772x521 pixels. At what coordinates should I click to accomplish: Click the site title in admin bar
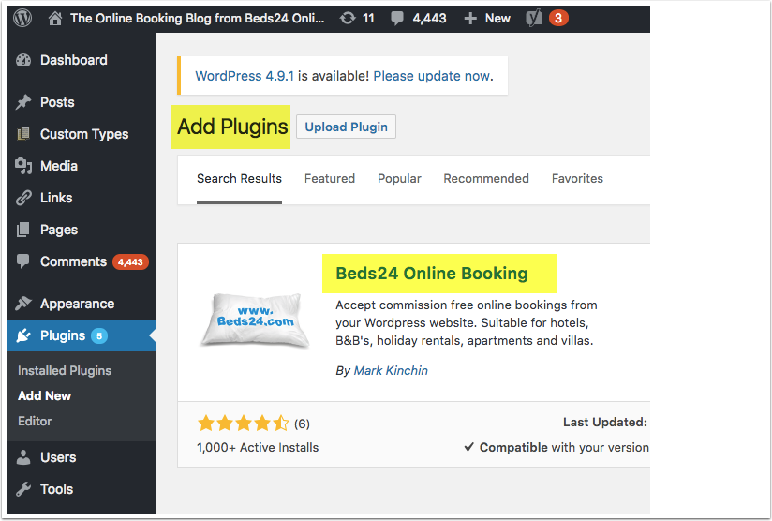(198, 19)
